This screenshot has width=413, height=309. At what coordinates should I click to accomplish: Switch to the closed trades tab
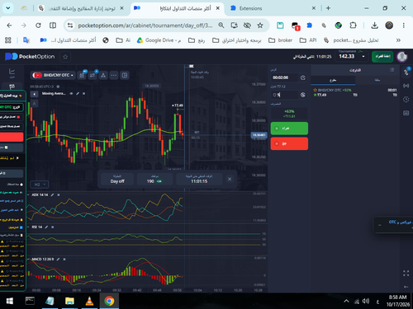coord(377,80)
